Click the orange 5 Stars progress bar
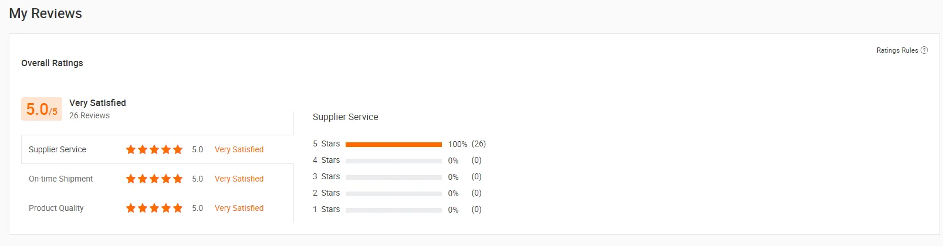943x246 pixels. [393, 144]
